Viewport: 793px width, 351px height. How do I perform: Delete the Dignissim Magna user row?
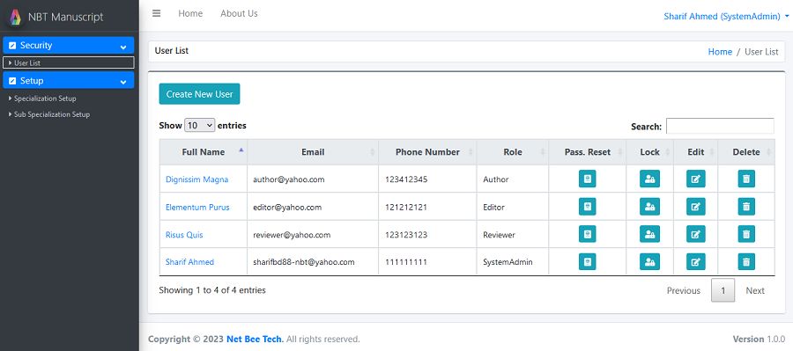tap(746, 179)
